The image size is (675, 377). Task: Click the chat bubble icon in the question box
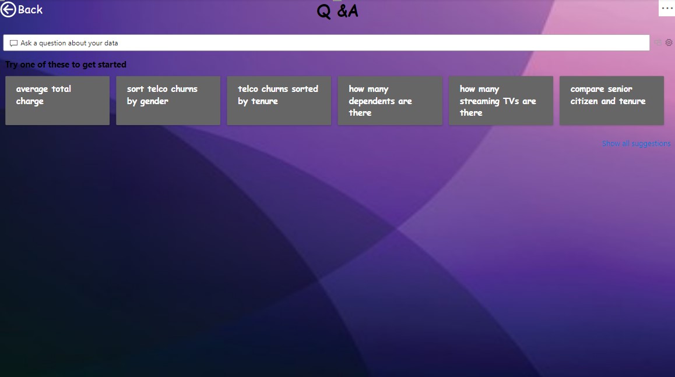tap(12, 42)
